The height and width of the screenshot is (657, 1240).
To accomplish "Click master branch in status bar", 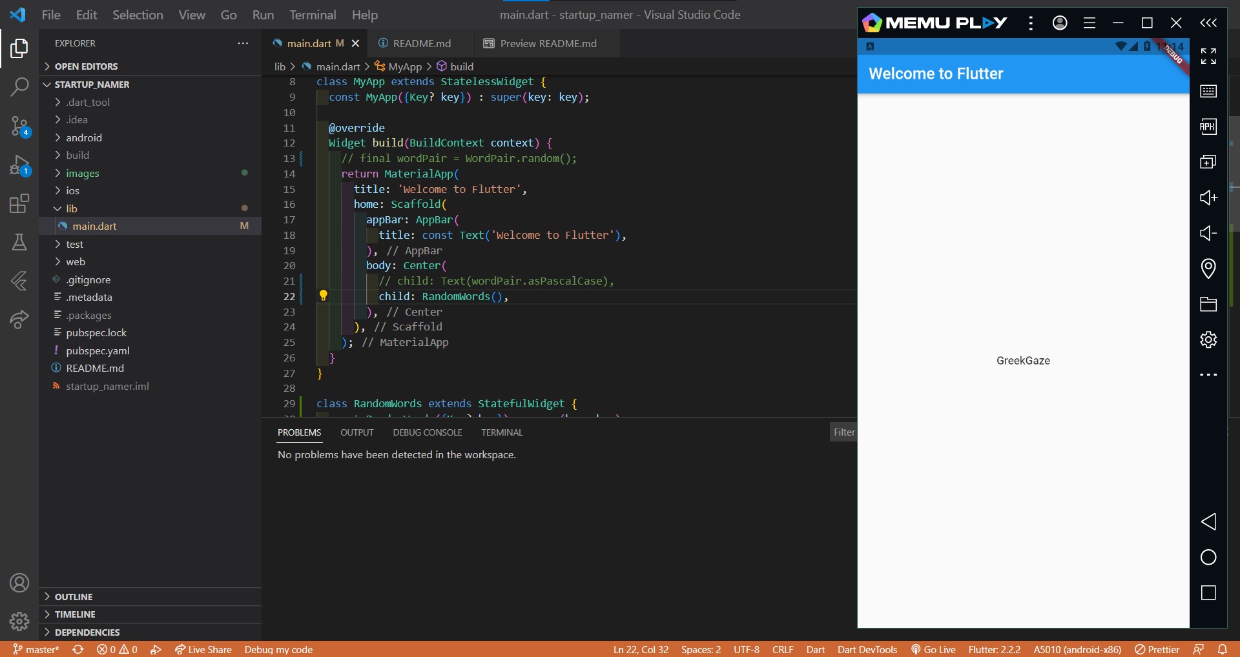I will [x=36, y=649].
